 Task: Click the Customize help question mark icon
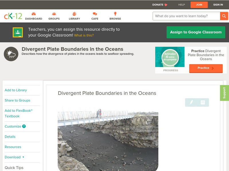[x=24, y=126]
